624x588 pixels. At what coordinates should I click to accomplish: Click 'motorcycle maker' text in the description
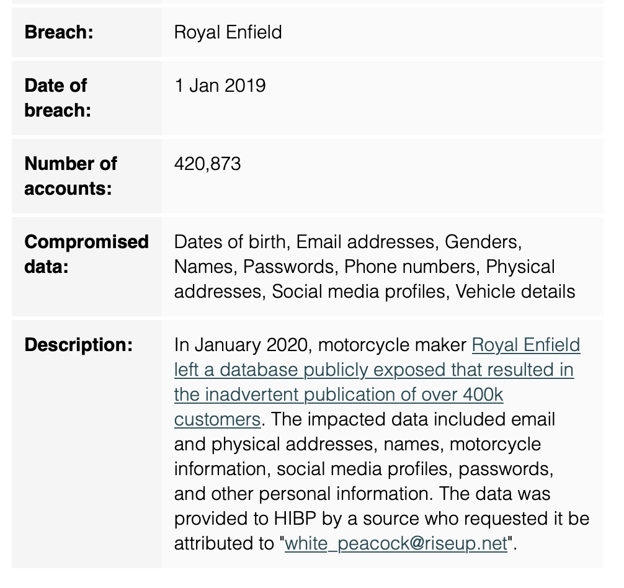393,345
